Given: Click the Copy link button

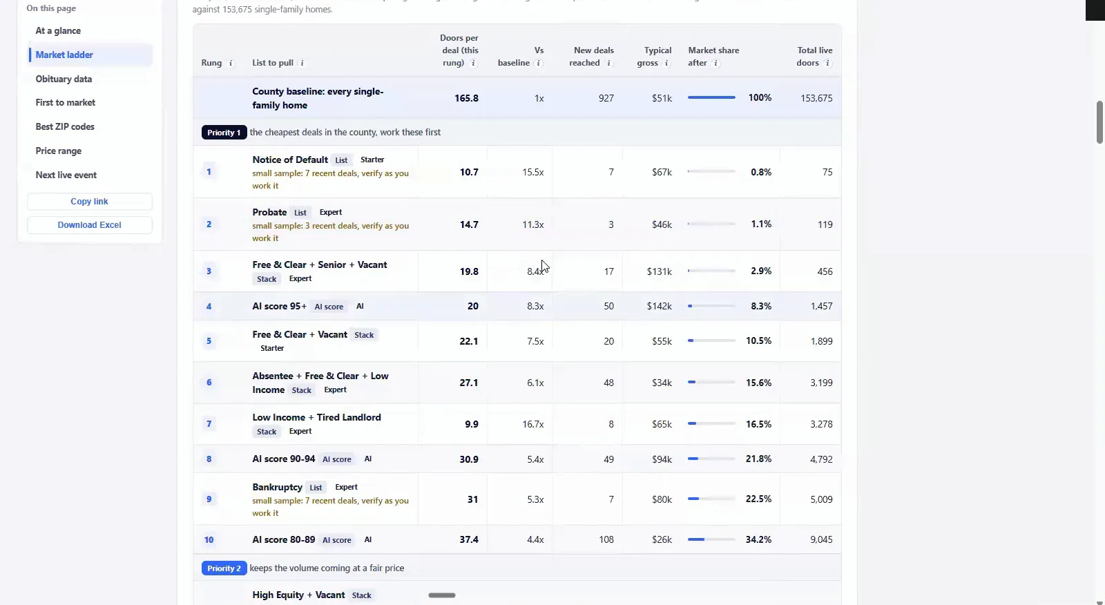Looking at the screenshot, I should point(90,202).
